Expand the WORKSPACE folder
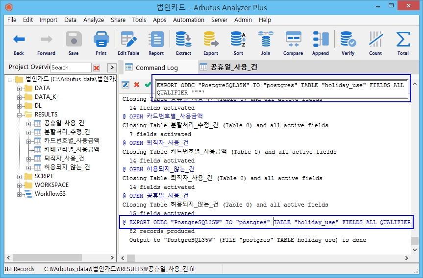 pyautogui.click(x=19, y=185)
